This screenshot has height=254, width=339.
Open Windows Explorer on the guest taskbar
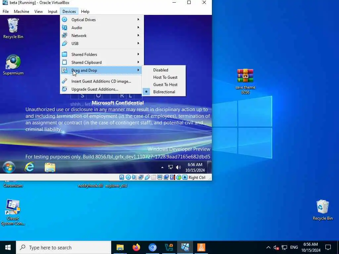(50, 167)
